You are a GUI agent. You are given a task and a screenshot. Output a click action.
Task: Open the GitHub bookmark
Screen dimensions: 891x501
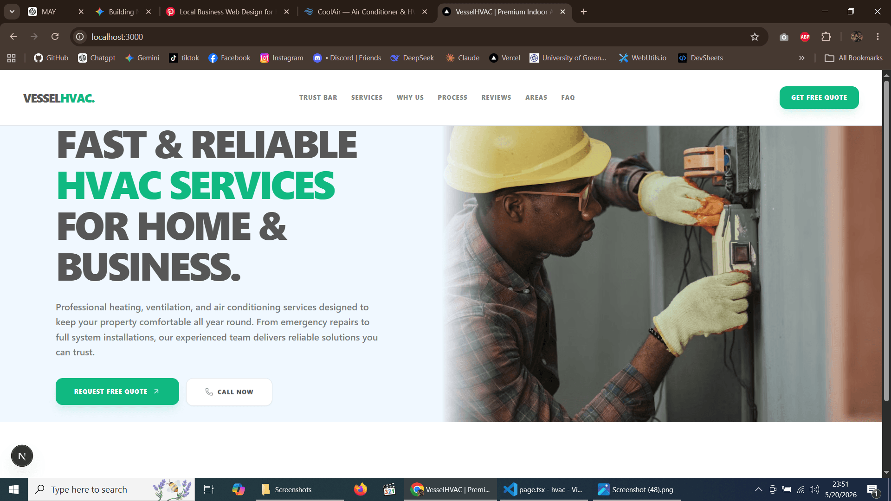(51, 58)
